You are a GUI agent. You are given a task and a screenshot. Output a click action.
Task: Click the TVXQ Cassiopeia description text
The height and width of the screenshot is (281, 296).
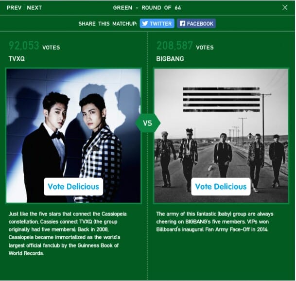[68, 233]
